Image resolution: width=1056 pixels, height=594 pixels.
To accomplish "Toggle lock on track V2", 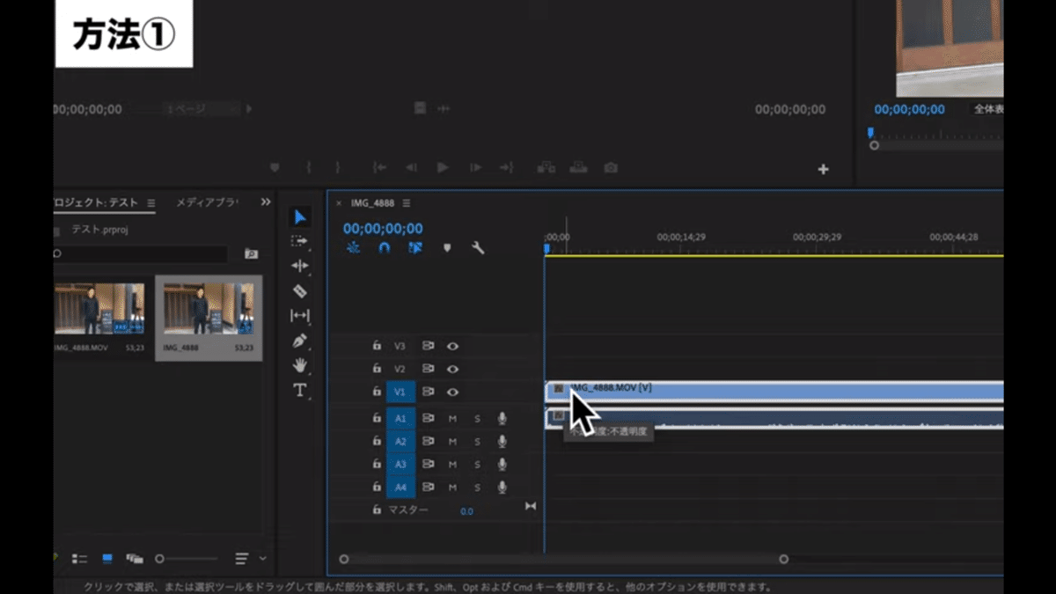I will [x=377, y=370].
